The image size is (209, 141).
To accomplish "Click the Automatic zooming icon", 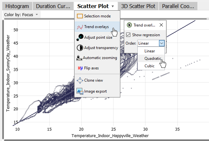I will pos(79,58).
